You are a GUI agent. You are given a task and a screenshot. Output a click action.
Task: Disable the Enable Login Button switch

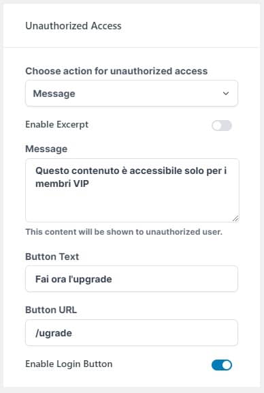click(222, 365)
